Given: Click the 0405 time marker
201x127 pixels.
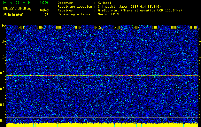Looking at the screenshot, I should [98, 28].
